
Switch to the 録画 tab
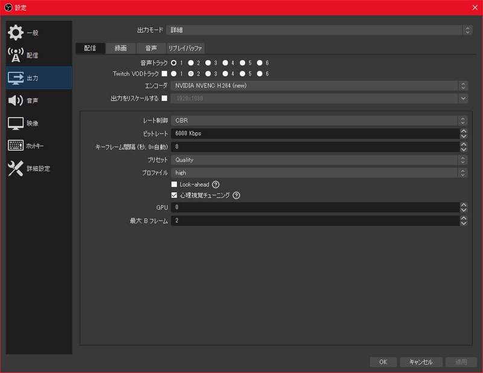coord(120,48)
